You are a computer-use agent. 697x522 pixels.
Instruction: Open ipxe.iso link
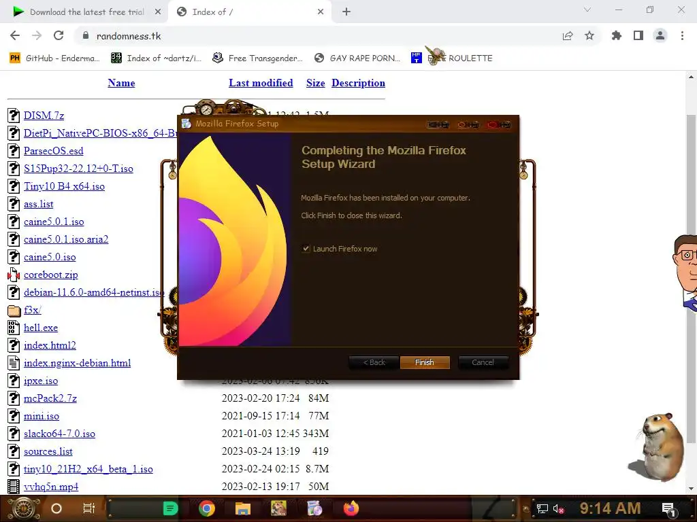coord(40,381)
